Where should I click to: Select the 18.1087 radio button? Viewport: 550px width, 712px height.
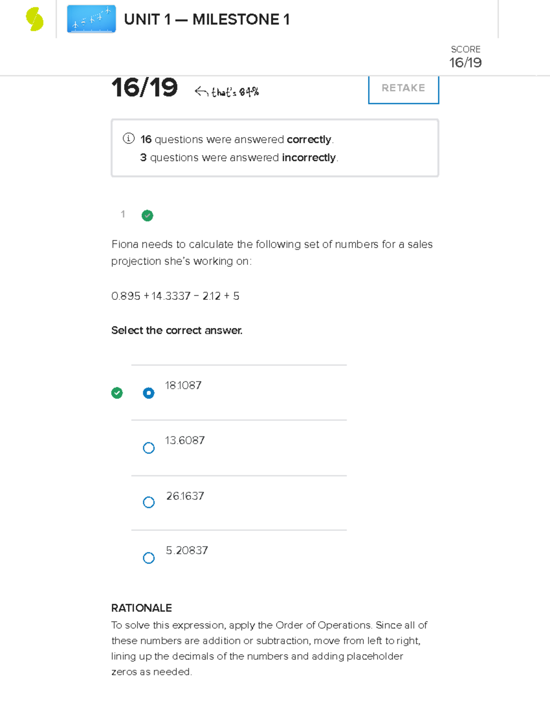148,393
